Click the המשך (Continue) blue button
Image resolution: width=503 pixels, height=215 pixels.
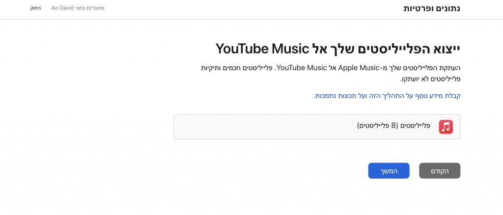pyautogui.click(x=389, y=171)
